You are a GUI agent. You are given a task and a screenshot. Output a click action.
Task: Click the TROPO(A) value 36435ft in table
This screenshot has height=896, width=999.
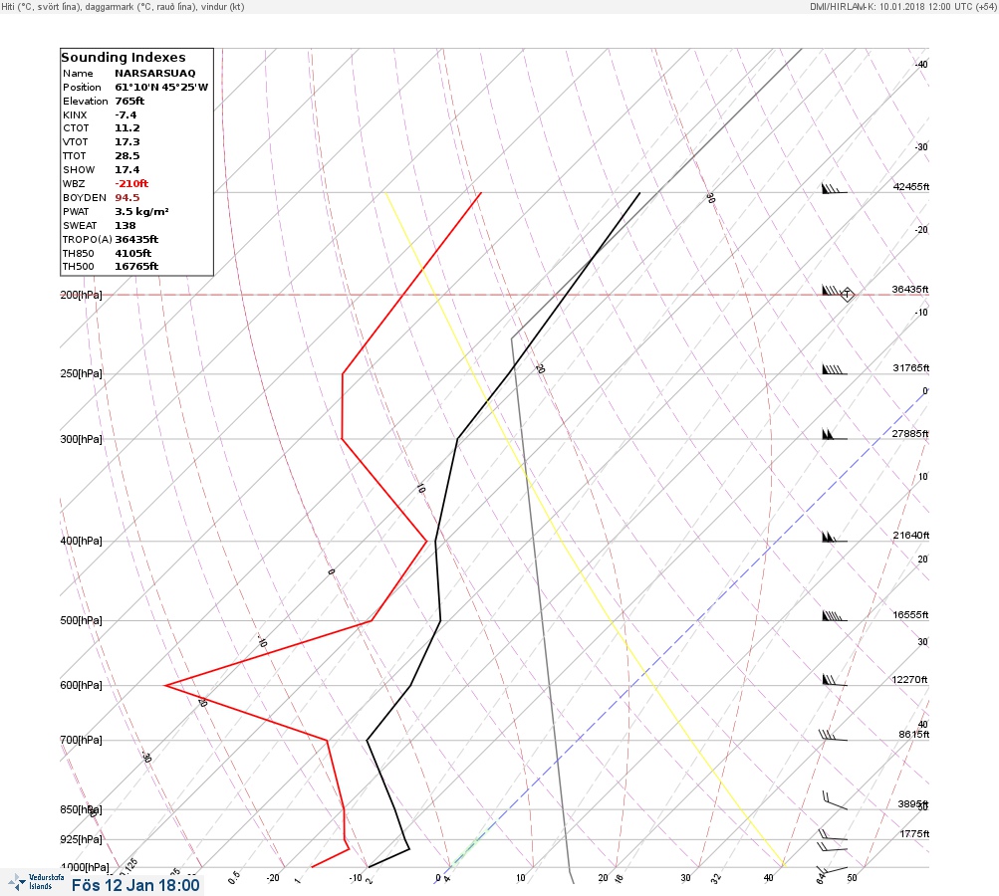[x=136, y=240]
